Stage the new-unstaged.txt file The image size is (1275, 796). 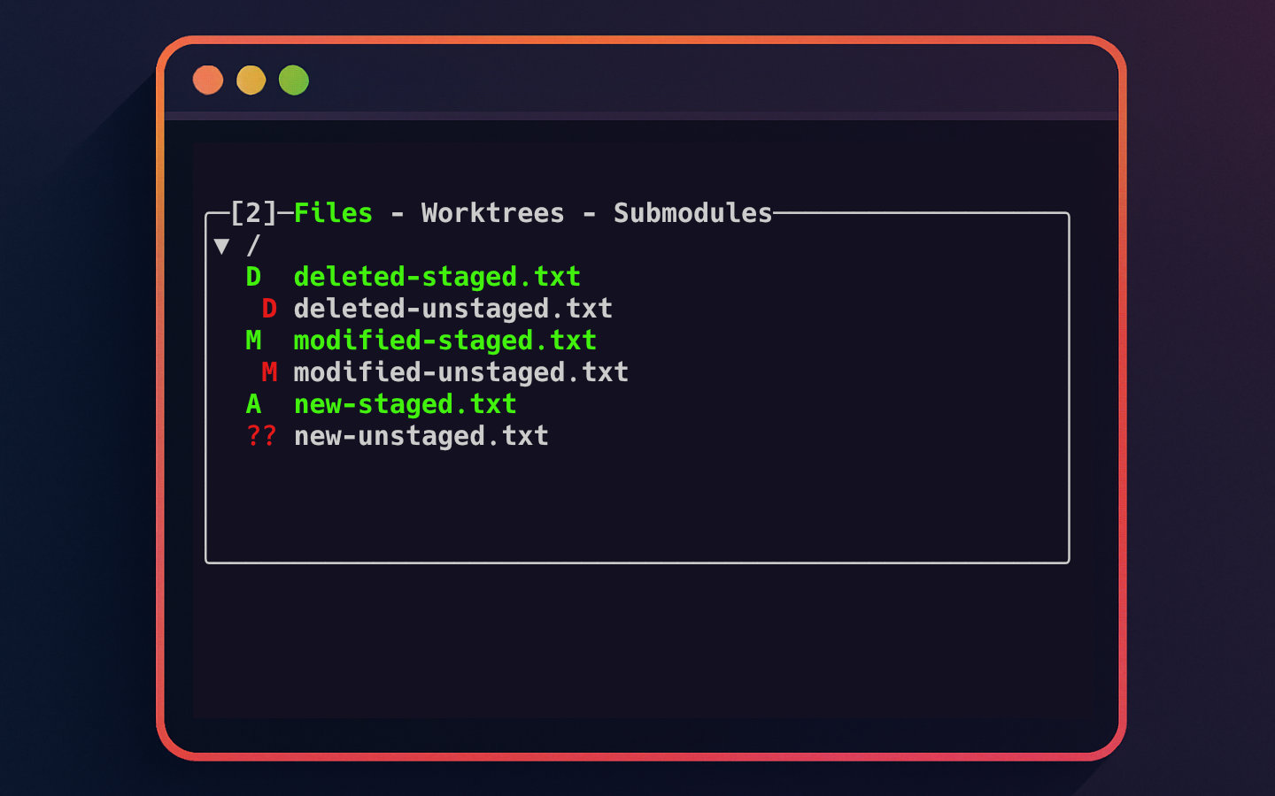point(421,436)
